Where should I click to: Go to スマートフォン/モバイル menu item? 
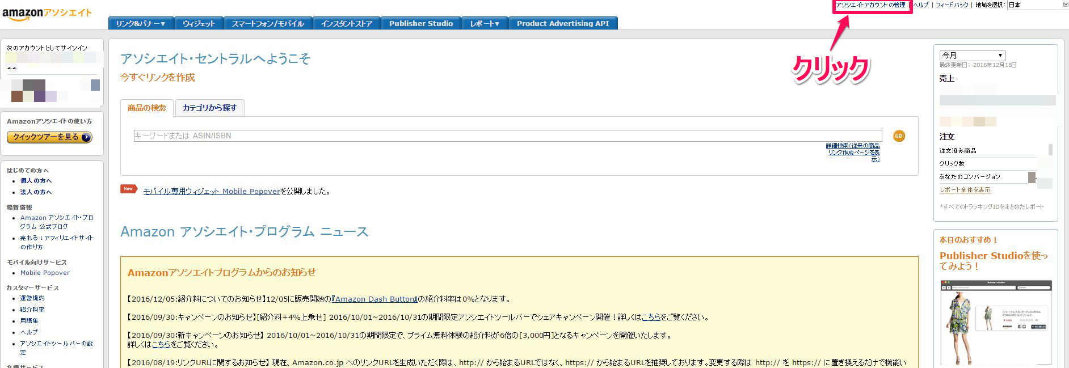tap(268, 23)
